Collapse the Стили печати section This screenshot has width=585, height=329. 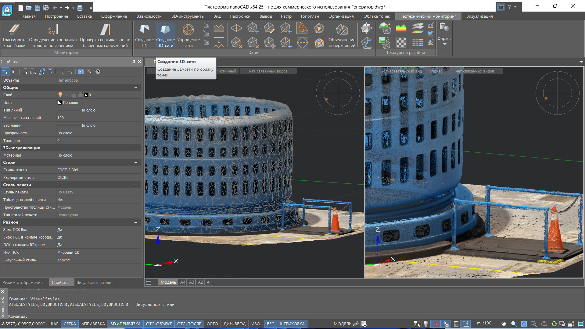(x=135, y=185)
